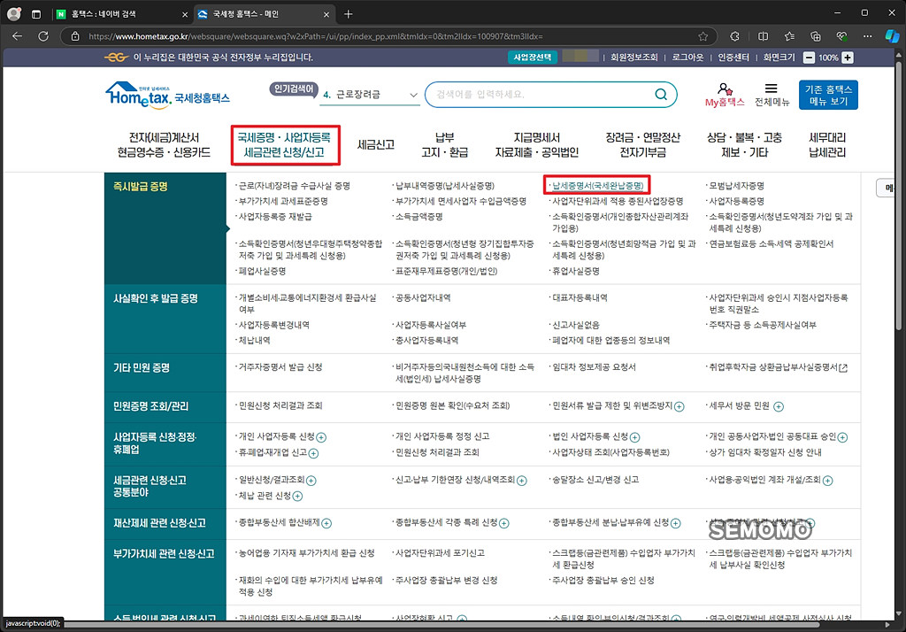Expand plus beside 일반신청/결과조회
The image size is (906, 632).
pyautogui.click(x=311, y=481)
